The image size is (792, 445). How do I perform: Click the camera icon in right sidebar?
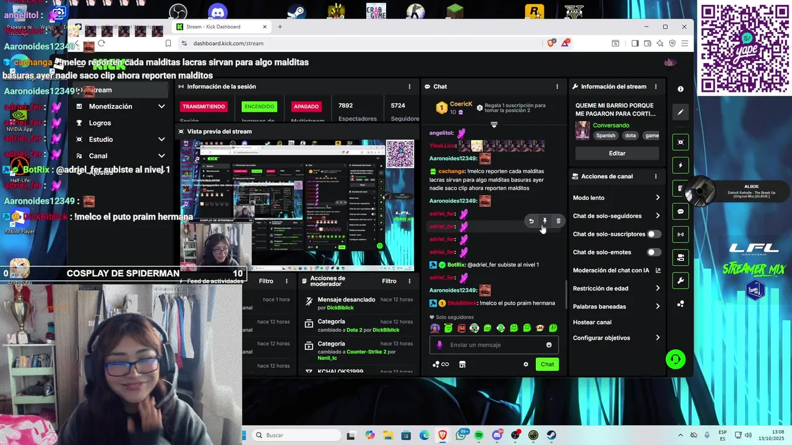point(681,257)
